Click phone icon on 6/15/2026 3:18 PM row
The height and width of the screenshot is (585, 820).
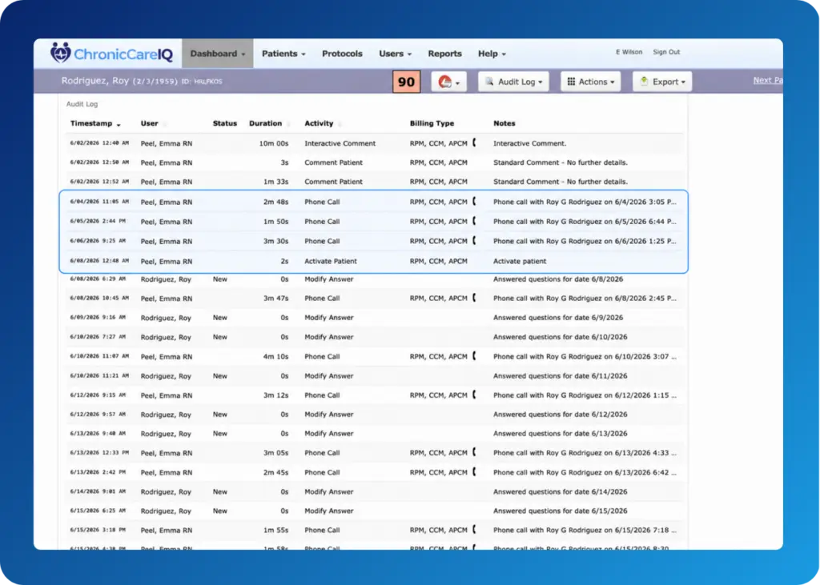click(474, 529)
